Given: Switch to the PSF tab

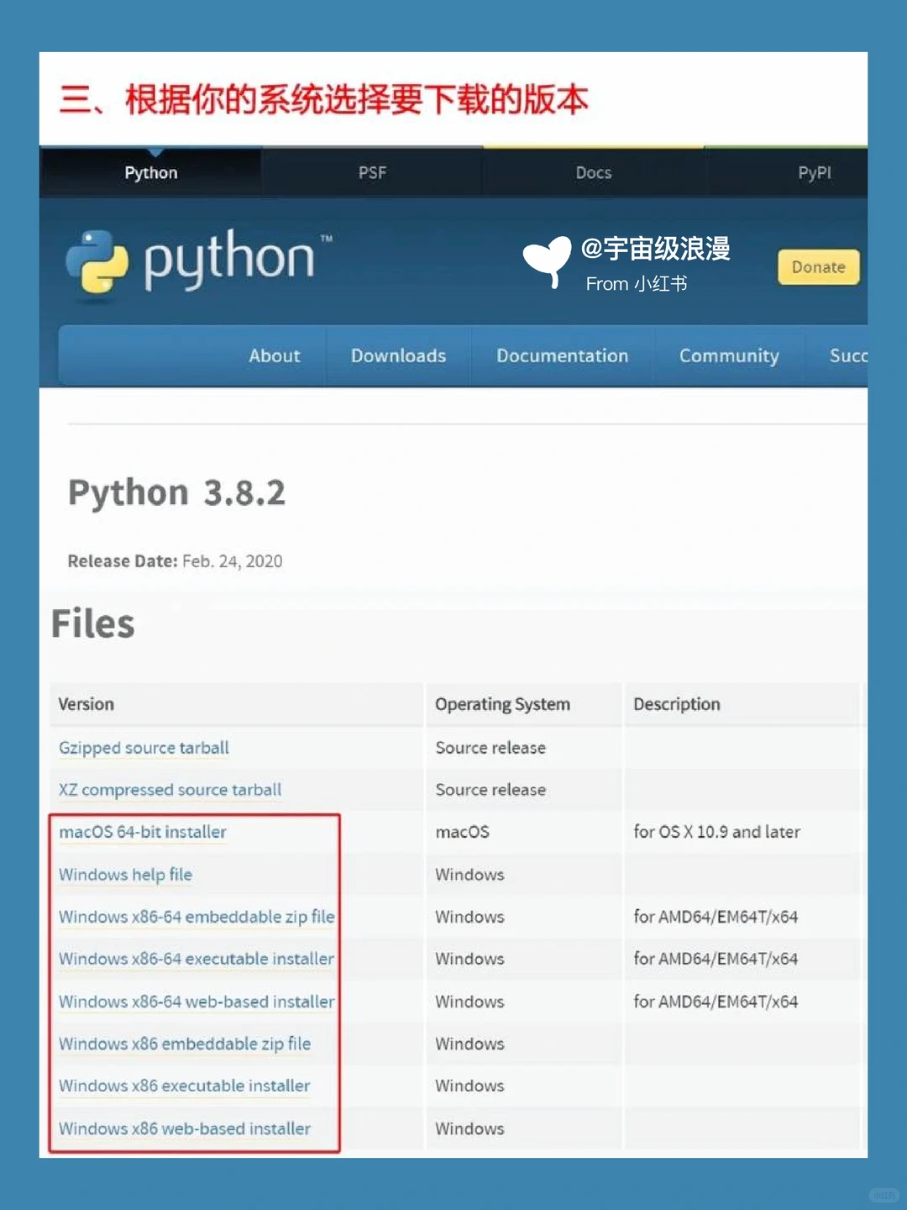Looking at the screenshot, I should pyautogui.click(x=371, y=172).
